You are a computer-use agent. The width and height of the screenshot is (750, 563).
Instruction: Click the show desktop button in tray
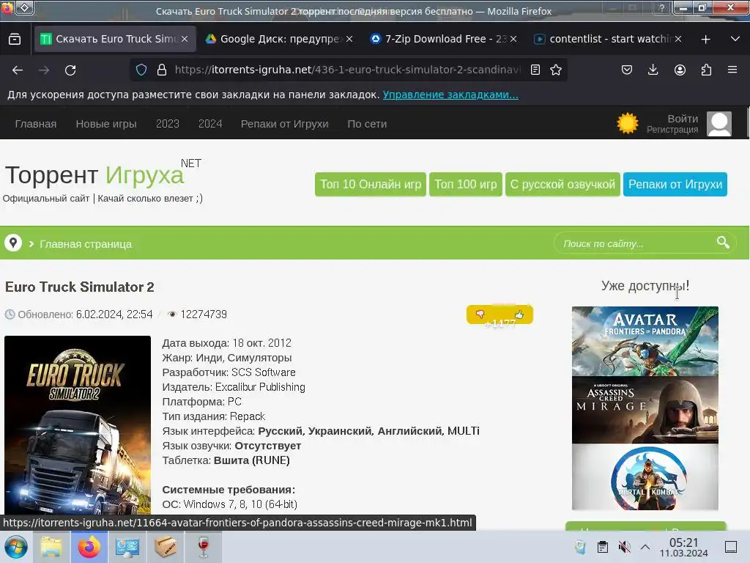tap(731, 547)
